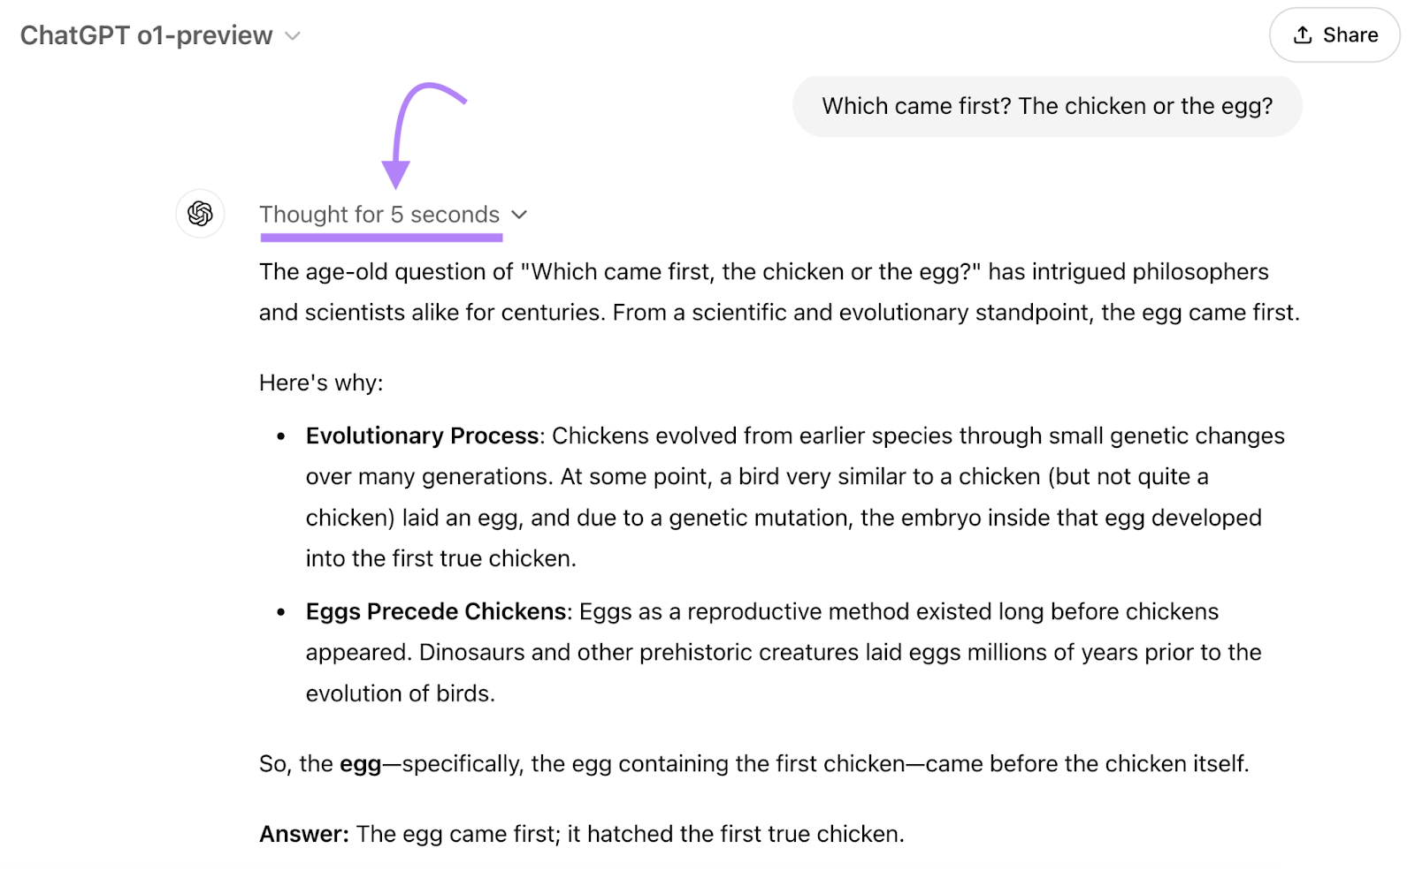Click the upload arrow icon in Share button
Screen dimensions: 1415x871
click(1302, 35)
